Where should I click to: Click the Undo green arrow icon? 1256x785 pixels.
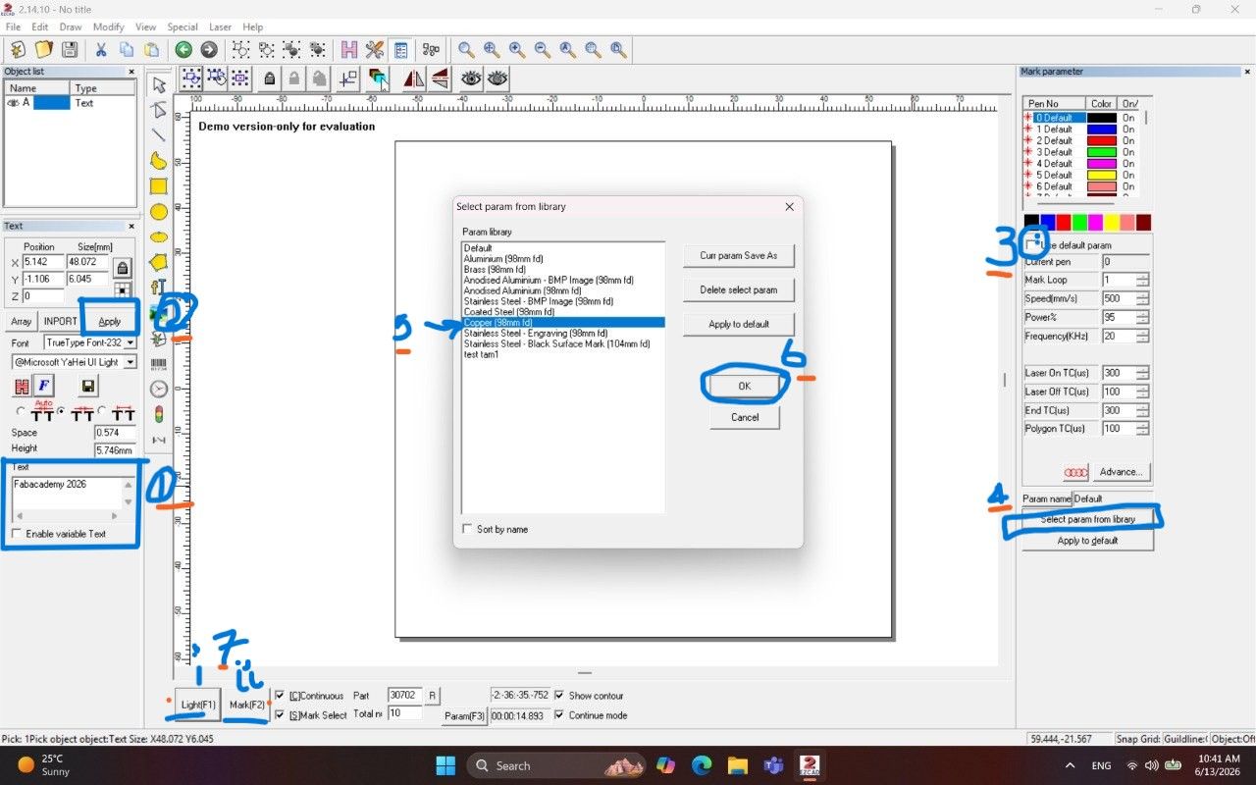(x=183, y=49)
